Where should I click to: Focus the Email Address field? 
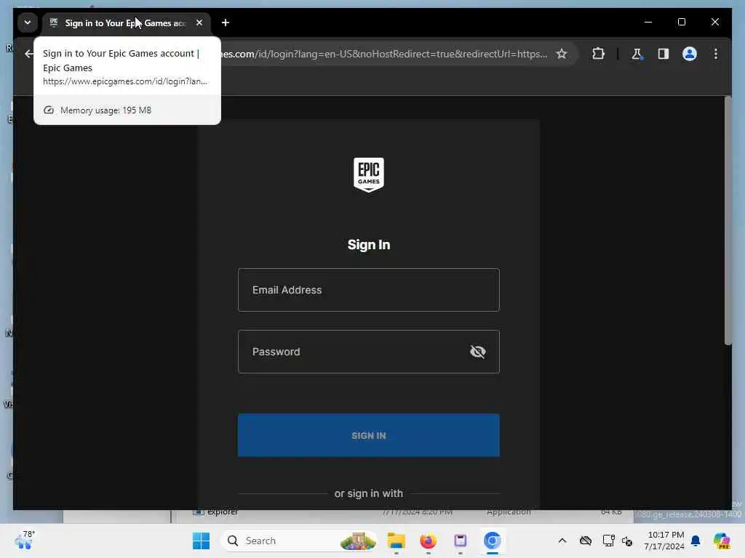pyautogui.click(x=369, y=290)
